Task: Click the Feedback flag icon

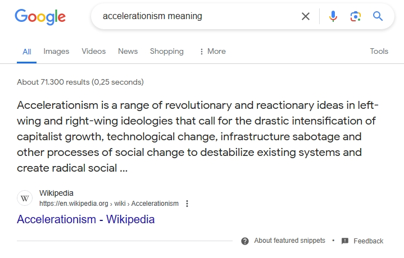Action: pos(345,241)
